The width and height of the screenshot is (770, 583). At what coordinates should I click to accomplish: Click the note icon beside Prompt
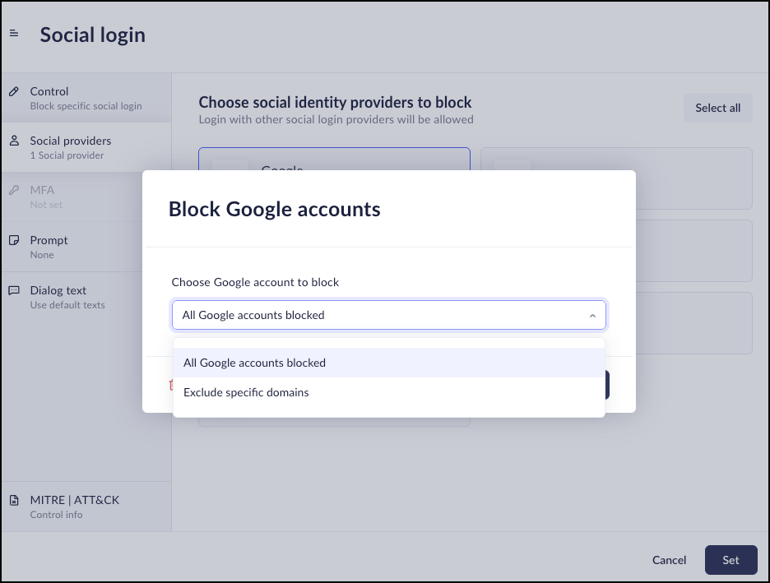[14, 240]
